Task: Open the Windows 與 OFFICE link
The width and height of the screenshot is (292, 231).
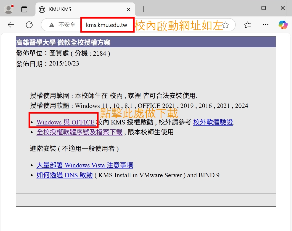Action: pyautogui.click(x=66, y=122)
